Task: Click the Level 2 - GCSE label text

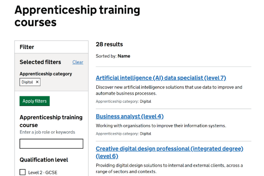Action: pos(43,173)
